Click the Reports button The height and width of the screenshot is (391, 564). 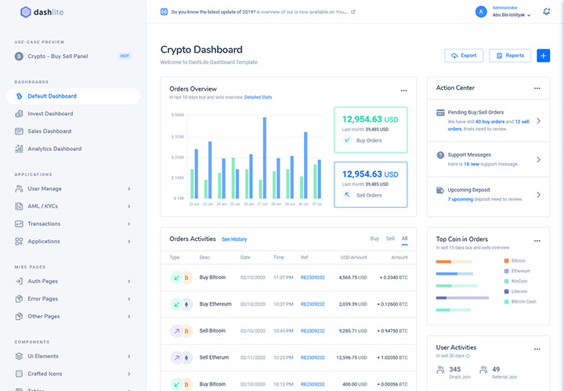pyautogui.click(x=509, y=56)
